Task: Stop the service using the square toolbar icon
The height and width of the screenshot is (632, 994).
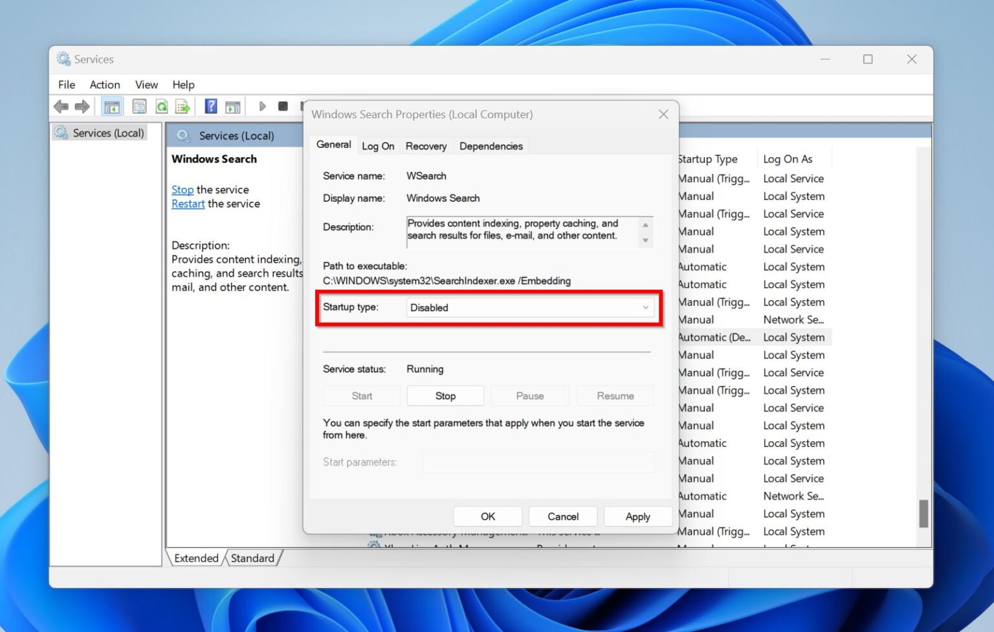Action: click(283, 106)
